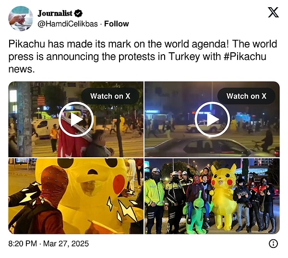
Task: Play the first video with Turkish flag
Action: click(76, 119)
